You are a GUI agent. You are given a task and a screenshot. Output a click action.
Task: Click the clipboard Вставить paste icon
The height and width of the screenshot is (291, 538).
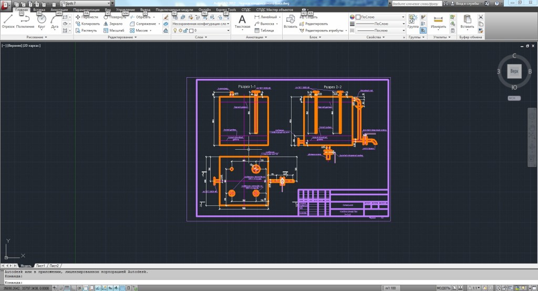pyautogui.click(x=467, y=22)
